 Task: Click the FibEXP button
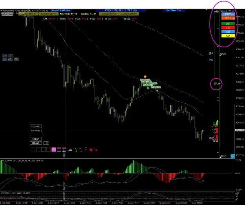pos(36,139)
